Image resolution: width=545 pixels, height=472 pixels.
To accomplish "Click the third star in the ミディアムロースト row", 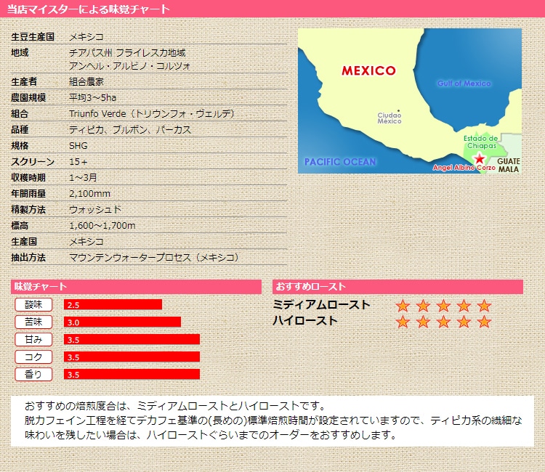I will [x=444, y=306].
